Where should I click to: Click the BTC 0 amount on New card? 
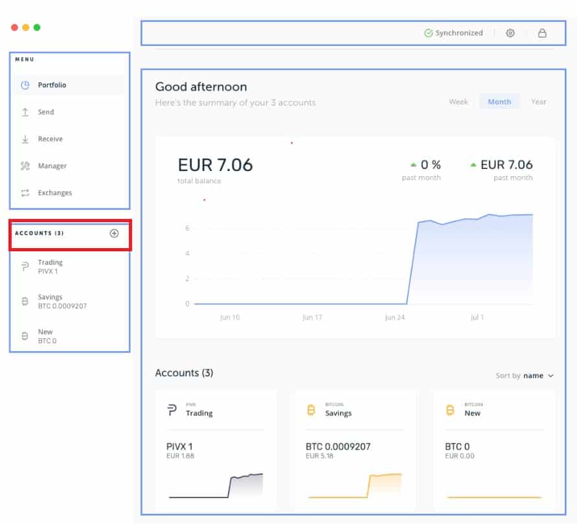pos(457,447)
